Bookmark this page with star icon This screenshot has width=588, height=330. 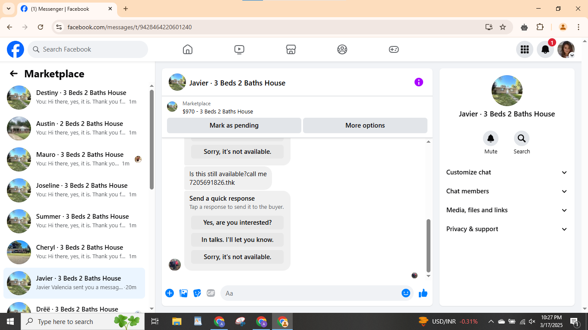click(503, 27)
